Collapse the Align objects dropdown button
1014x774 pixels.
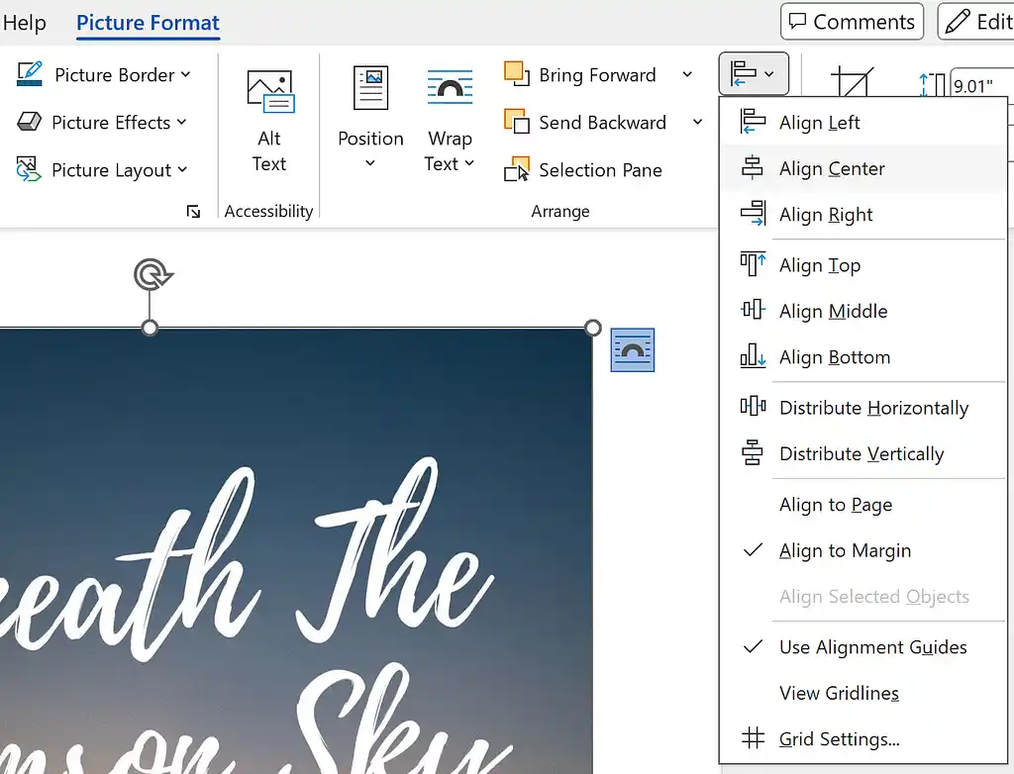754,73
